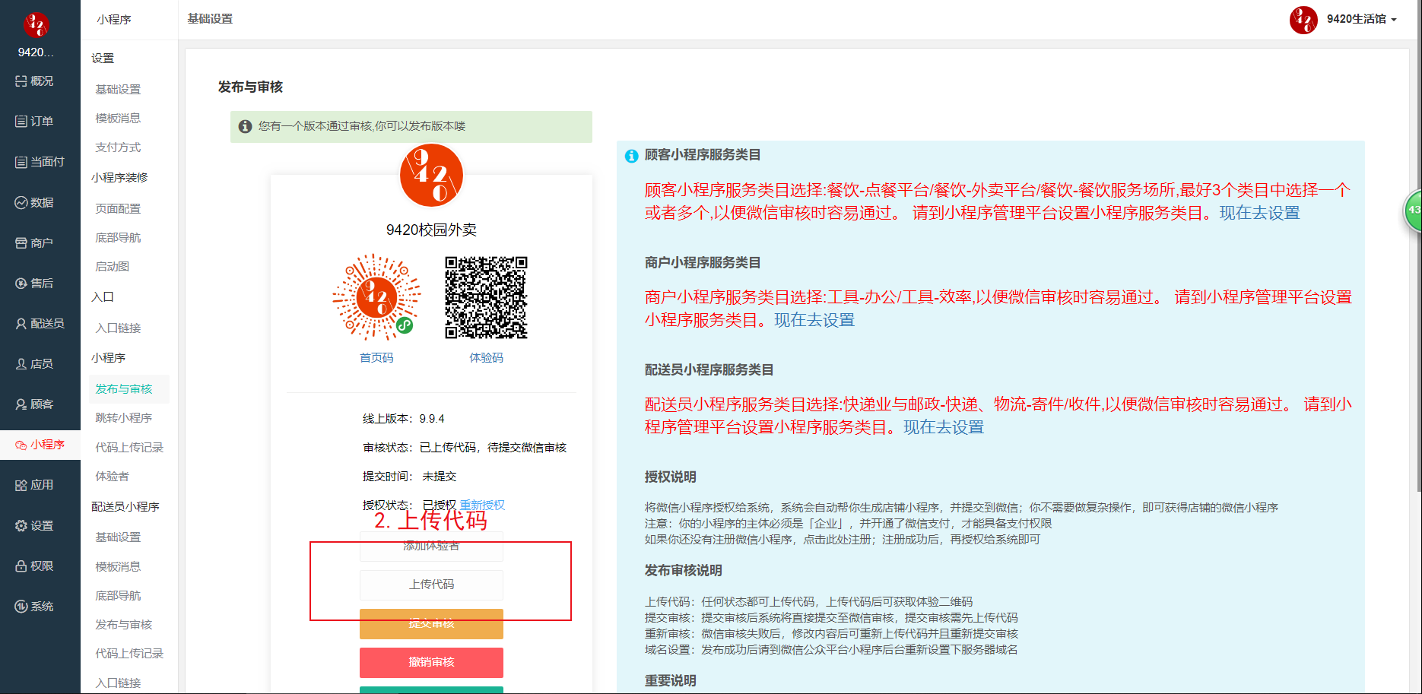Viewport: 1422px width, 694px height.
Task: Open the 顾客 customers section
Action: (x=34, y=404)
